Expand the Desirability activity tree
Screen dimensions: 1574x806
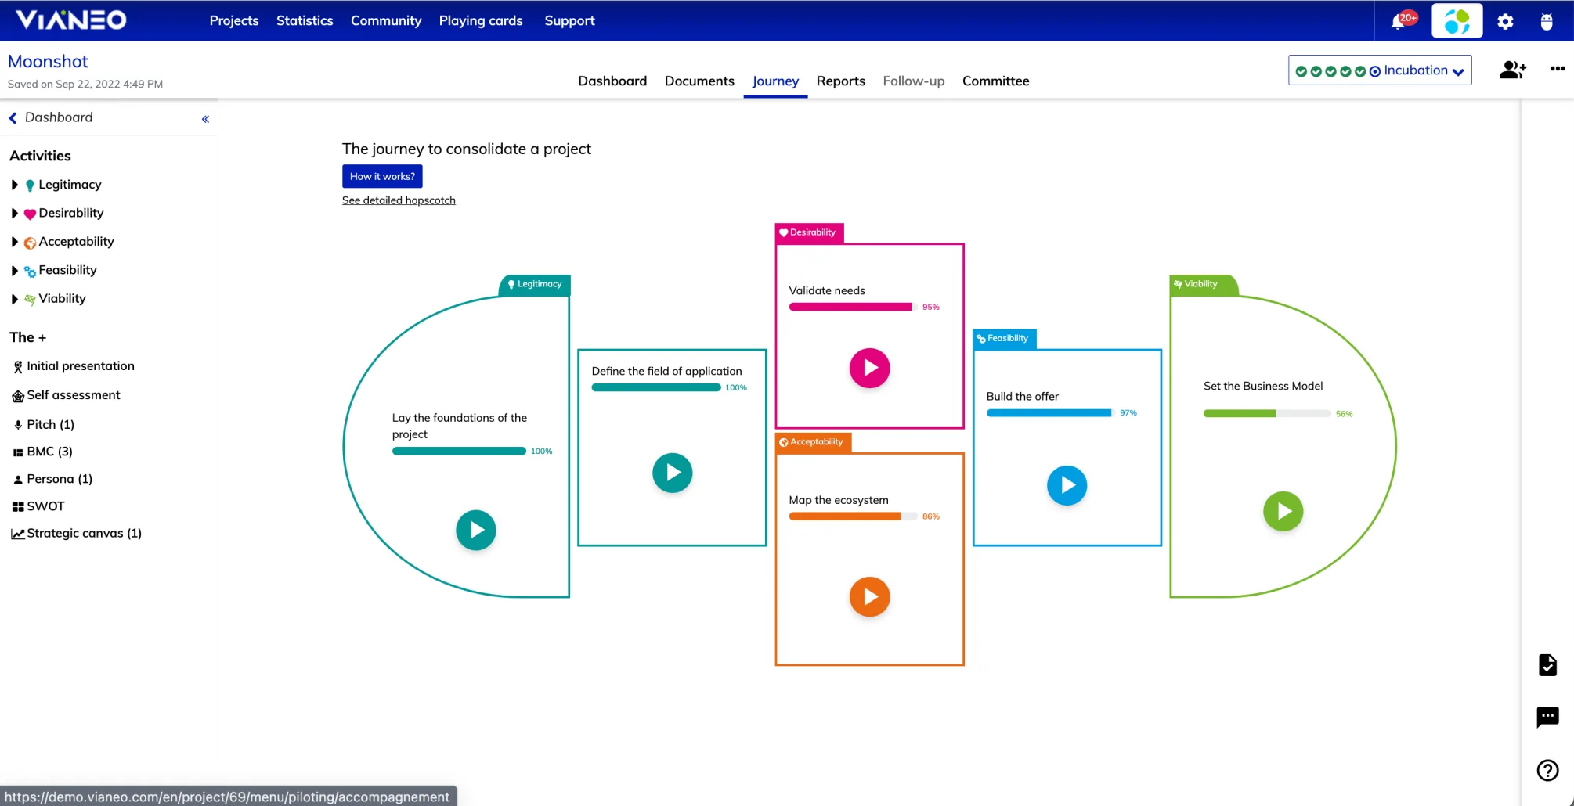point(14,213)
